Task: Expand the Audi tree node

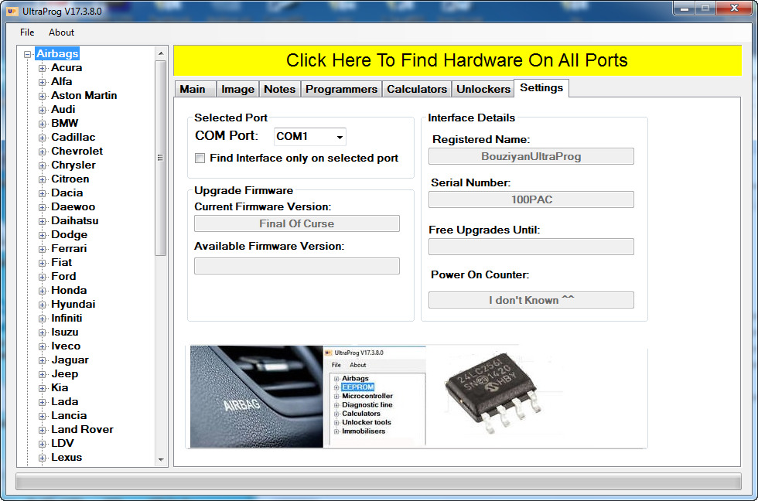Action: tap(42, 110)
